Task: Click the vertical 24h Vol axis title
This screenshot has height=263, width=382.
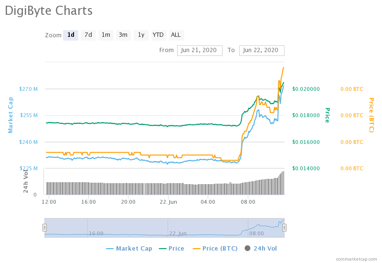Action: click(26, 181)
